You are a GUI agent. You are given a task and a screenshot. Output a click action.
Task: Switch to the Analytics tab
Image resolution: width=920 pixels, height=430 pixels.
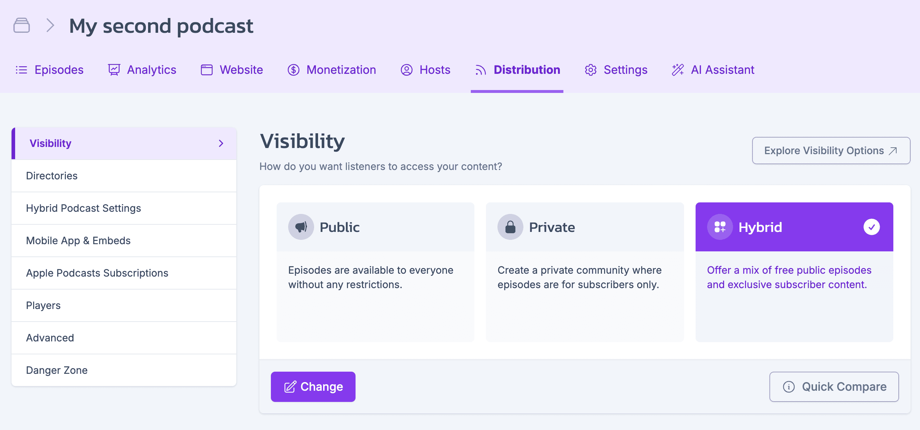(142, 70)
